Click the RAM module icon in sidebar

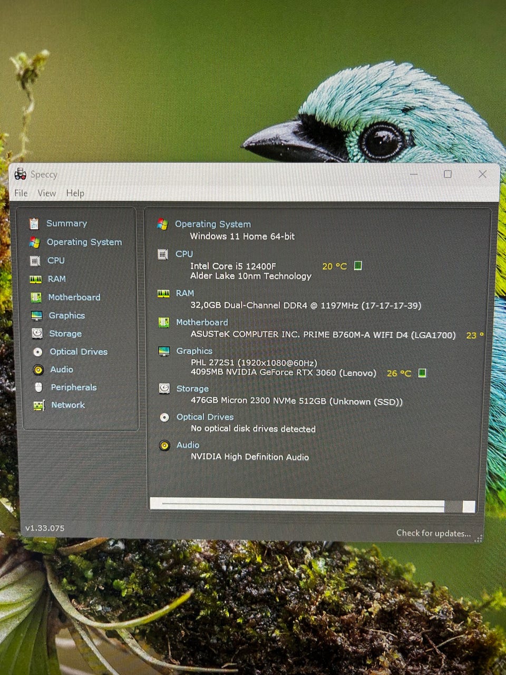click(x=35, y=279)
